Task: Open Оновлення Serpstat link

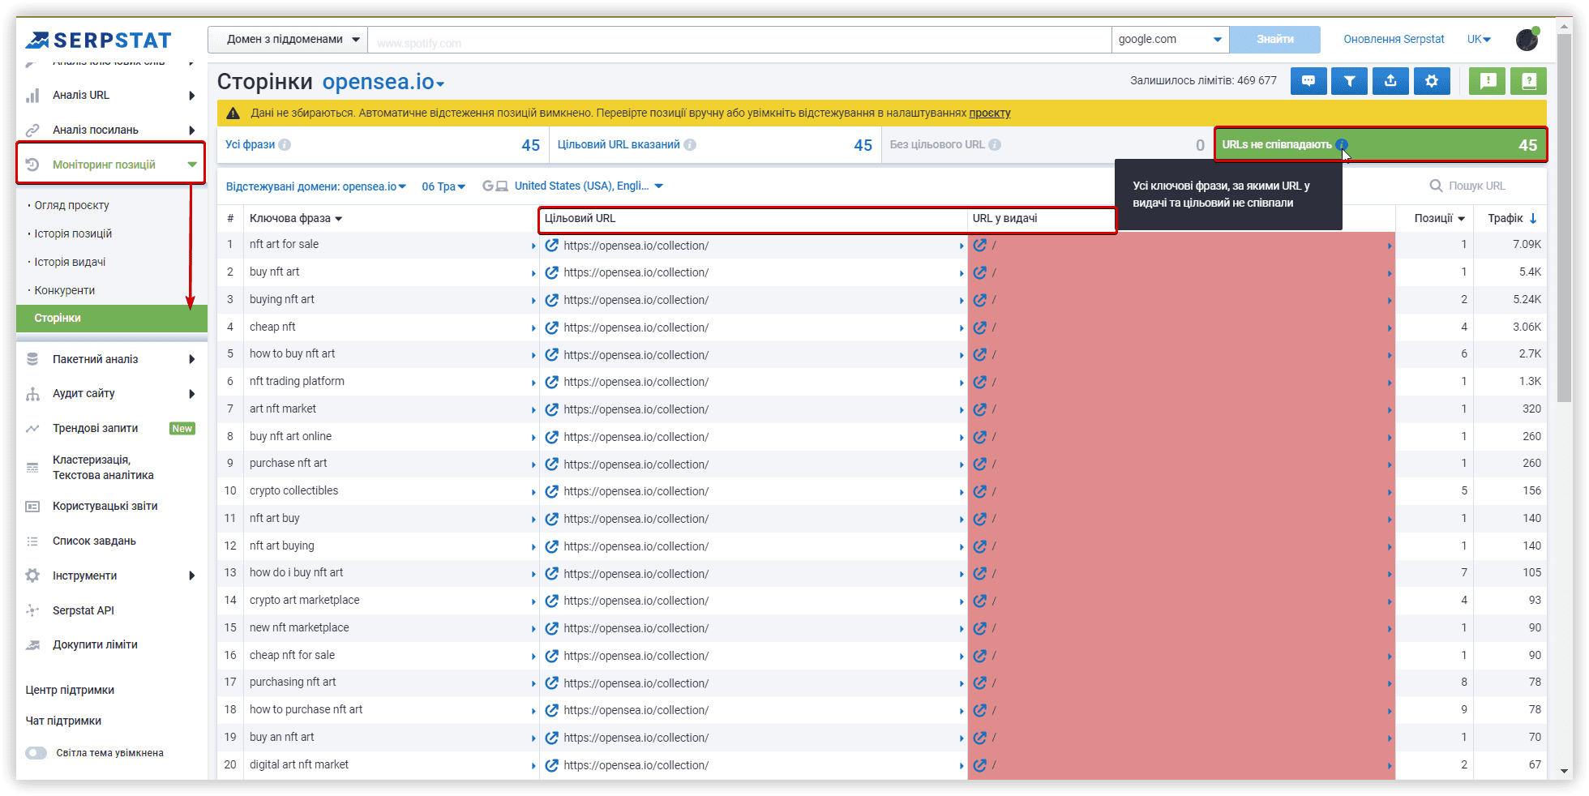Action: (x=1394, y=39)
